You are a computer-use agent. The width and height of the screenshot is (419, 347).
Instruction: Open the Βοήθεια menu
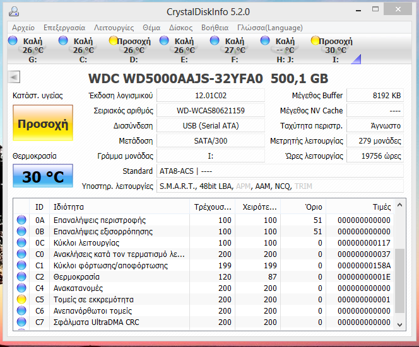215,28
